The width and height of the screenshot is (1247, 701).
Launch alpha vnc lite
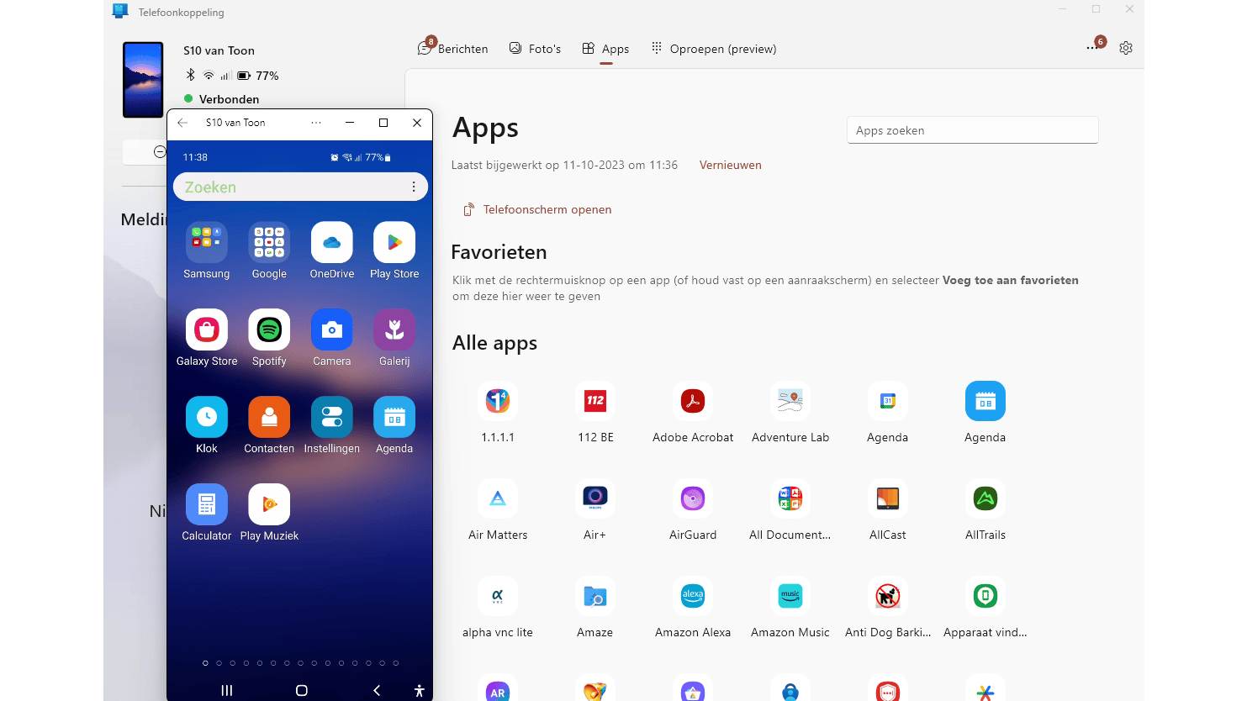click(x=498, y=597)
